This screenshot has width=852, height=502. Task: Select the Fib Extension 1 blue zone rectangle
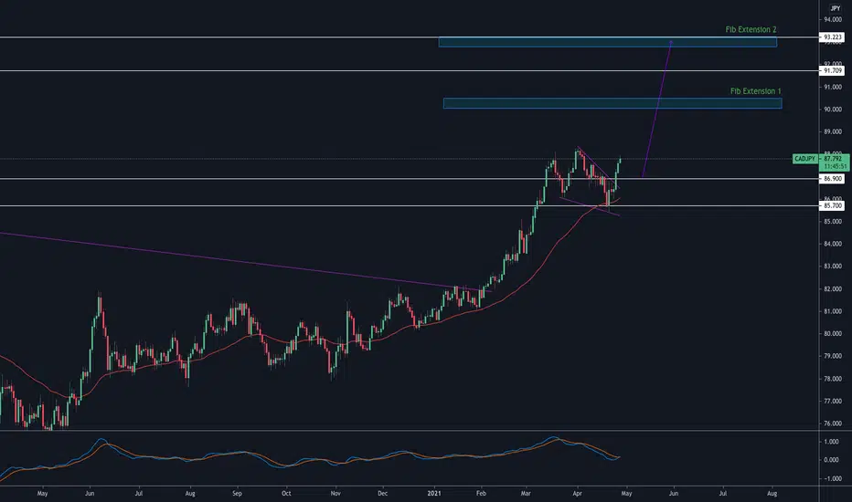coord(612,103)
